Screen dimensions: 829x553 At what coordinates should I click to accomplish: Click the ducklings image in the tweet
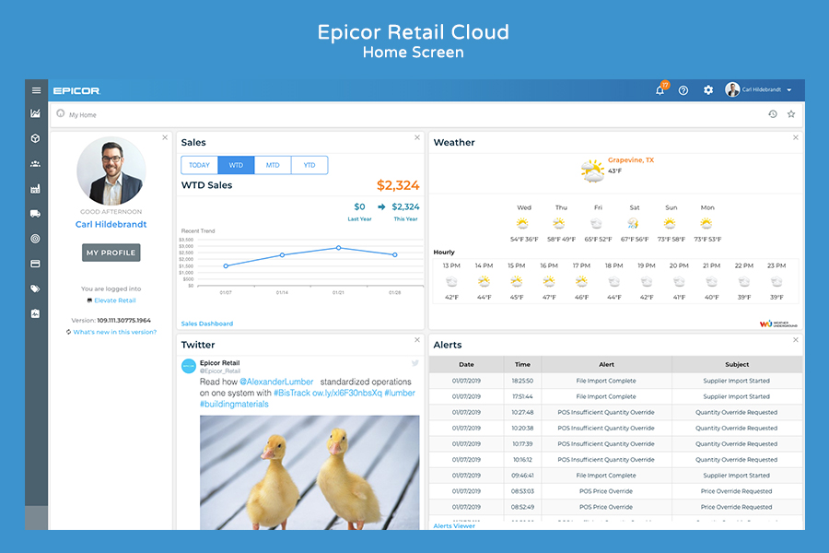click(x=309, y=472)
